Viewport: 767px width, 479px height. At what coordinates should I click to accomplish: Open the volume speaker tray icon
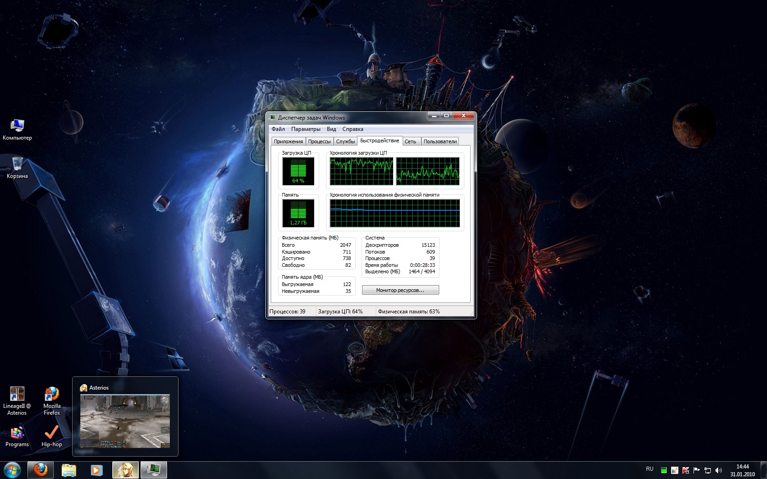(719, 470)
